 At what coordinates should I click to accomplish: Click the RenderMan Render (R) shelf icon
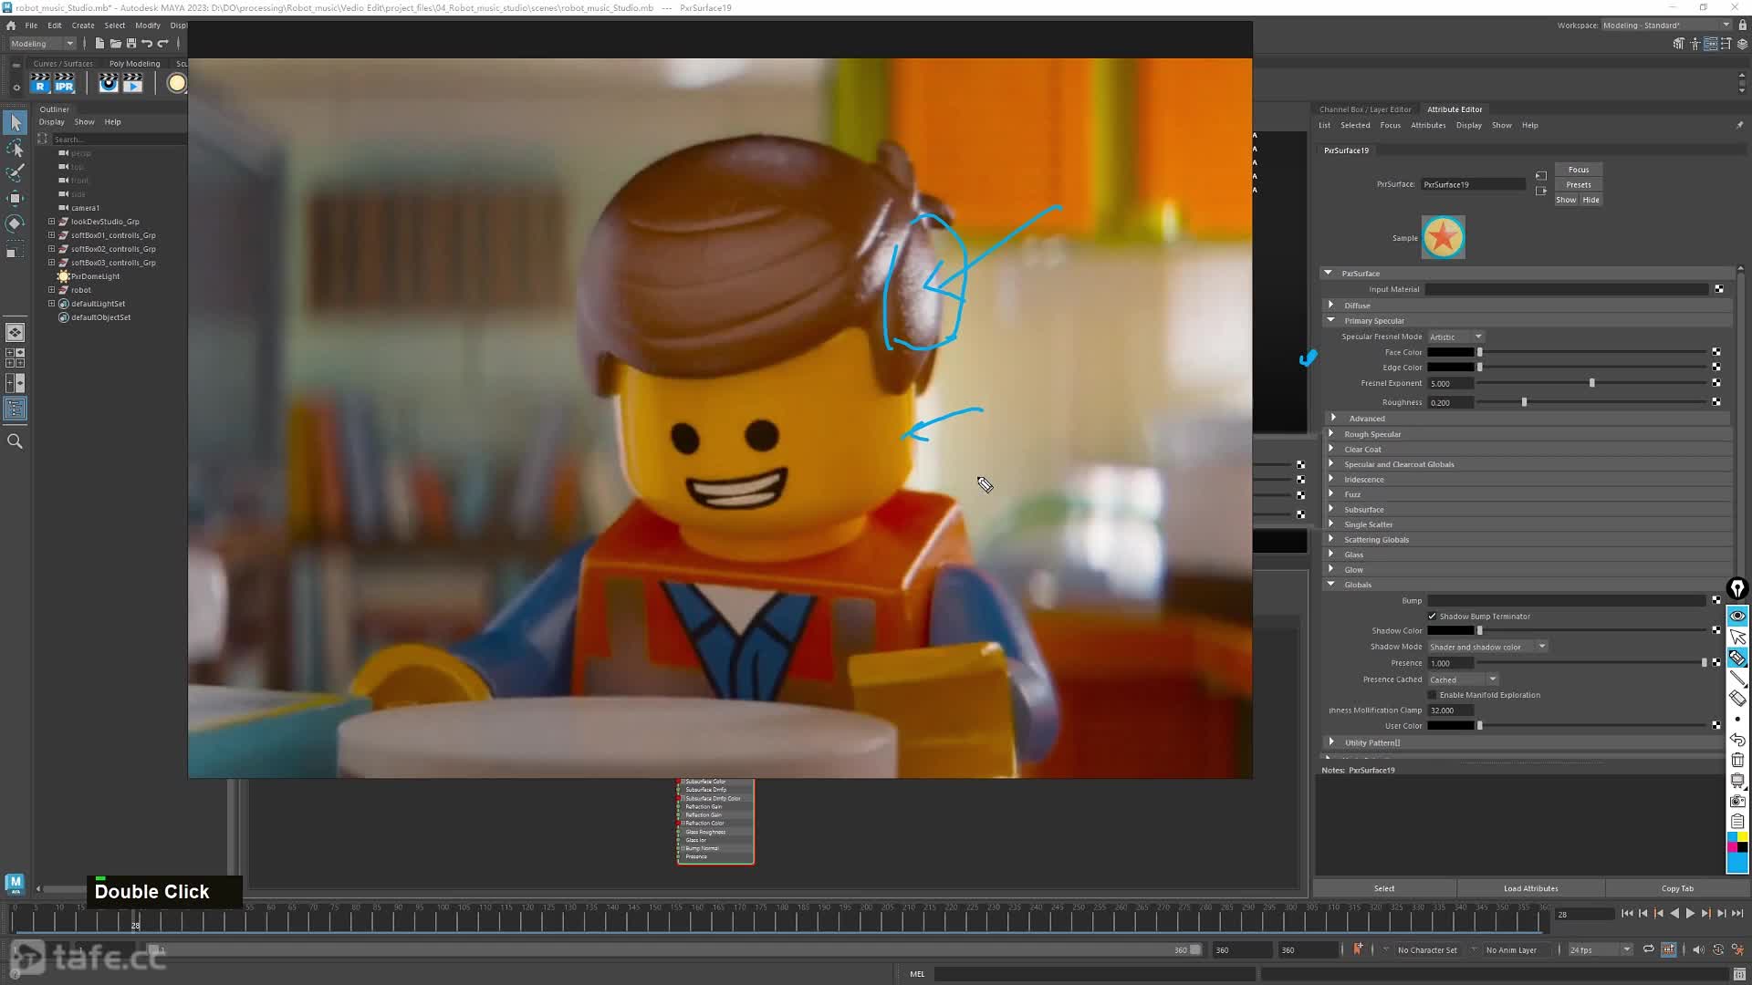[40, 84]
